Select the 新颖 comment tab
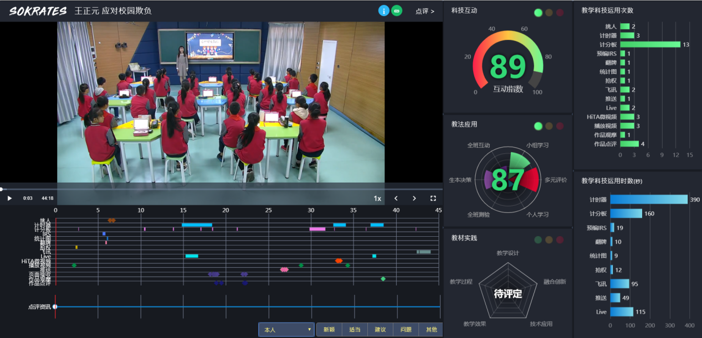Viewport: 702px width, 338px height. pyautogui.click(x=329, y=330)
